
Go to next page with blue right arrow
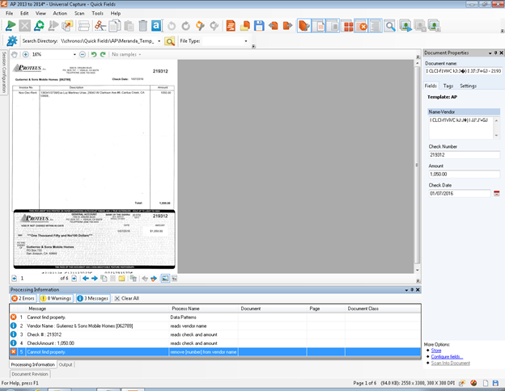coord(95,279)
